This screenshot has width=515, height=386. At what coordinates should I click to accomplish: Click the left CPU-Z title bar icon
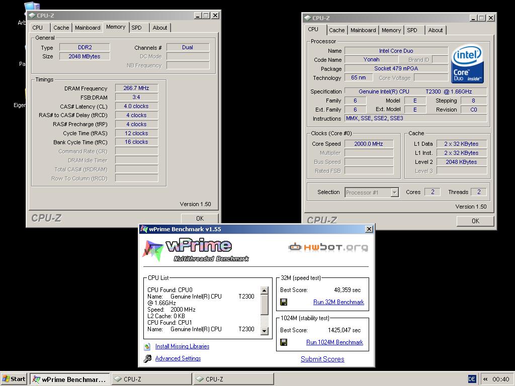tap(32, 16)
